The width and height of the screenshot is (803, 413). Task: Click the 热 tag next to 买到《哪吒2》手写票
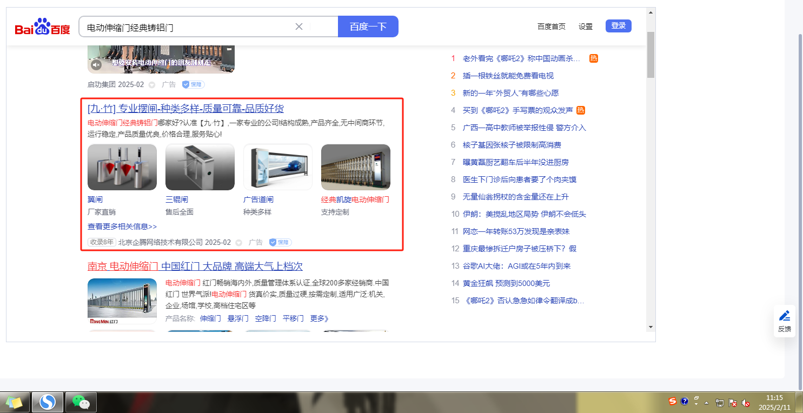[581, 110]
